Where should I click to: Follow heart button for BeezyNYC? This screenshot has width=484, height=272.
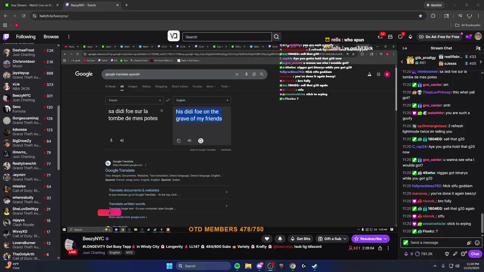click(267, 239)
